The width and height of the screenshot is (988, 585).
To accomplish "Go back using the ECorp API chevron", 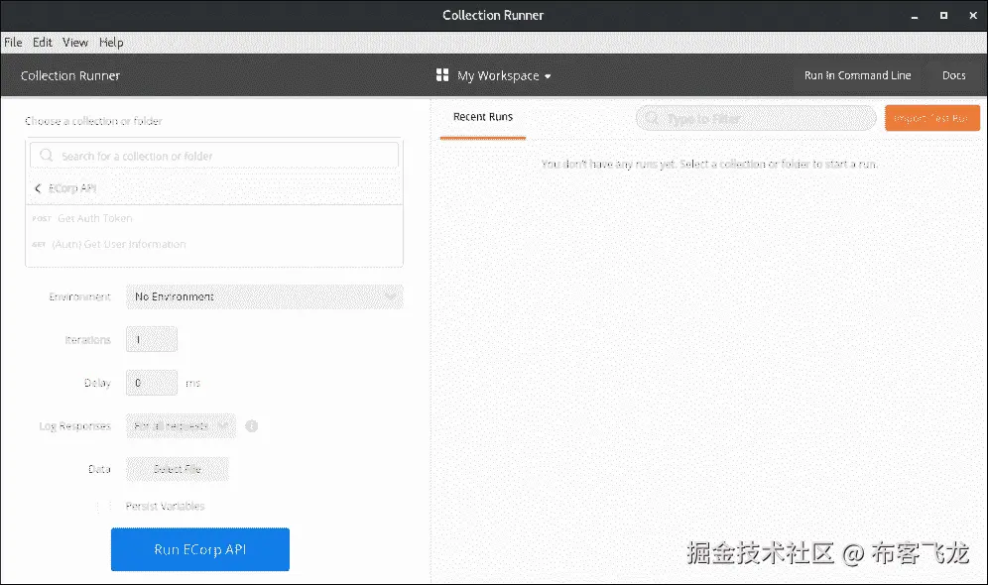I will 38,188.
